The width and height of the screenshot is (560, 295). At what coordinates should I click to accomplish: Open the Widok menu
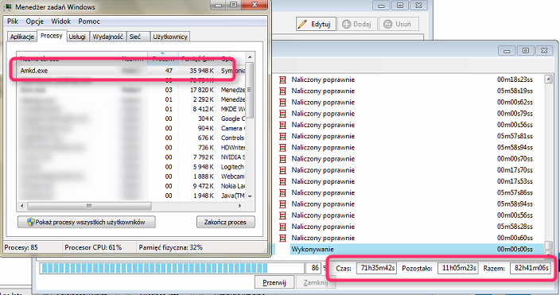(60, 21)
